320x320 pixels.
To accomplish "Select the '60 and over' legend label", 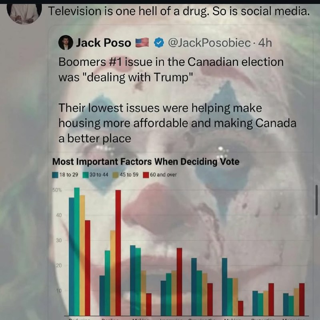I will click(x=163, y=175).
